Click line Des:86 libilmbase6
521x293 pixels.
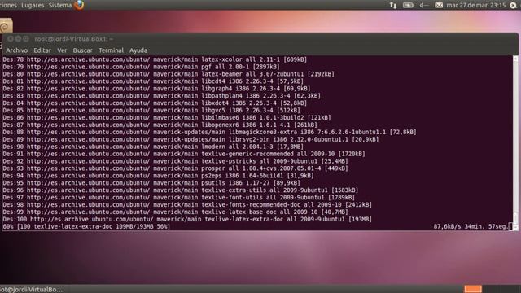click(x=167, y=117)
